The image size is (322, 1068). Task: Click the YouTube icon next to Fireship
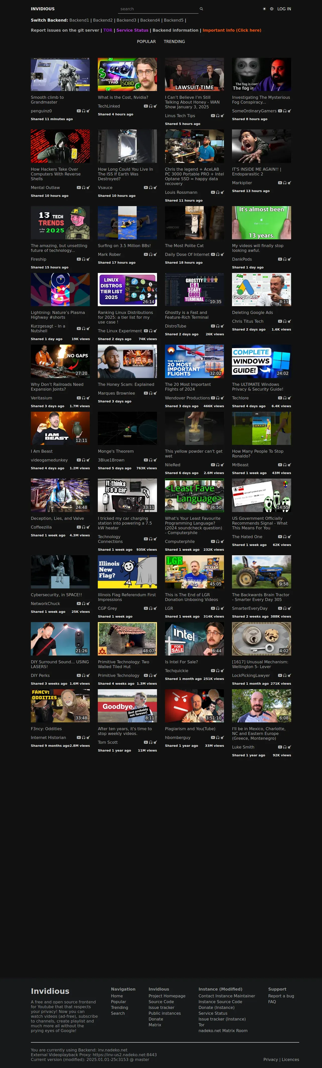point(79,259)
